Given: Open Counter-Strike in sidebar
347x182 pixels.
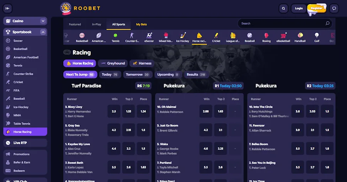Looking at the screenshot, I should 25,74.
